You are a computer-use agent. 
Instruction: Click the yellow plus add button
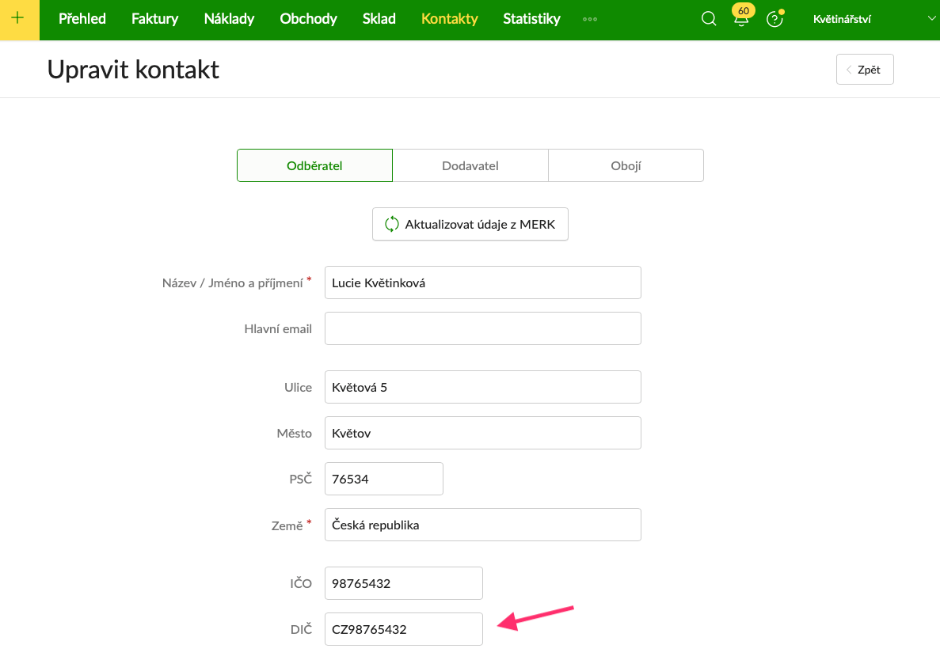point(19,19)
